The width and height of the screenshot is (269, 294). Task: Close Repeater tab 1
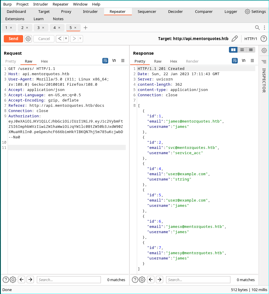pos(11,28)
